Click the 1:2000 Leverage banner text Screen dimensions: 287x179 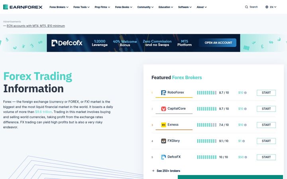pos(100,43)
